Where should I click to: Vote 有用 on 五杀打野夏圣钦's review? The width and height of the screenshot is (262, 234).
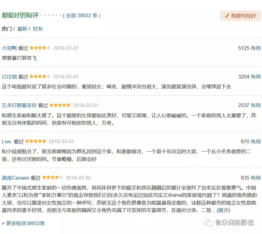[x=256, y=105]
